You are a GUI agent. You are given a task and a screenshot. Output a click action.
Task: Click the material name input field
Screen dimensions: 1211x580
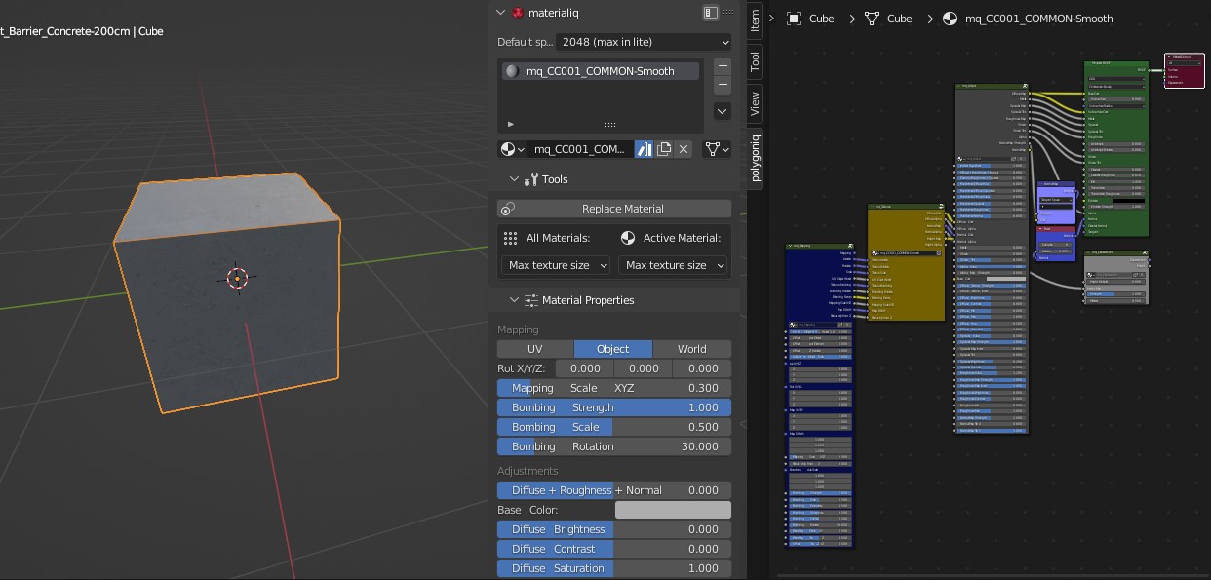tap(580, 148)
